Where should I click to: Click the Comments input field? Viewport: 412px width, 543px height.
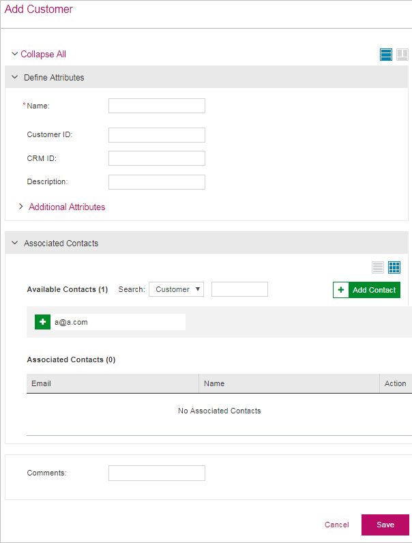click(156, 473)
